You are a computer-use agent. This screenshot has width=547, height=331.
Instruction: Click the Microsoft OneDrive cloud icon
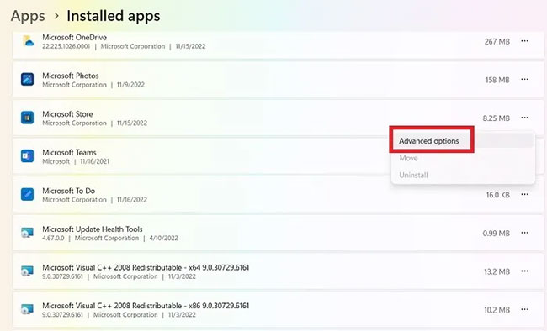coord(28,41)
